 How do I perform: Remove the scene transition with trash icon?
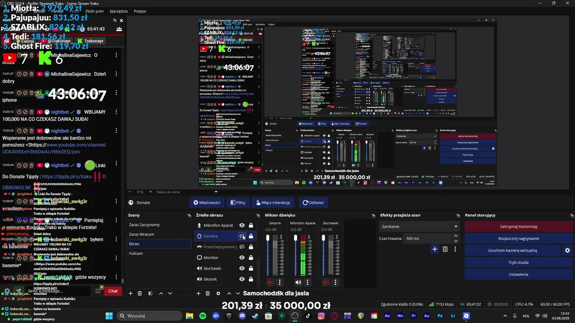tap(445, 249)
